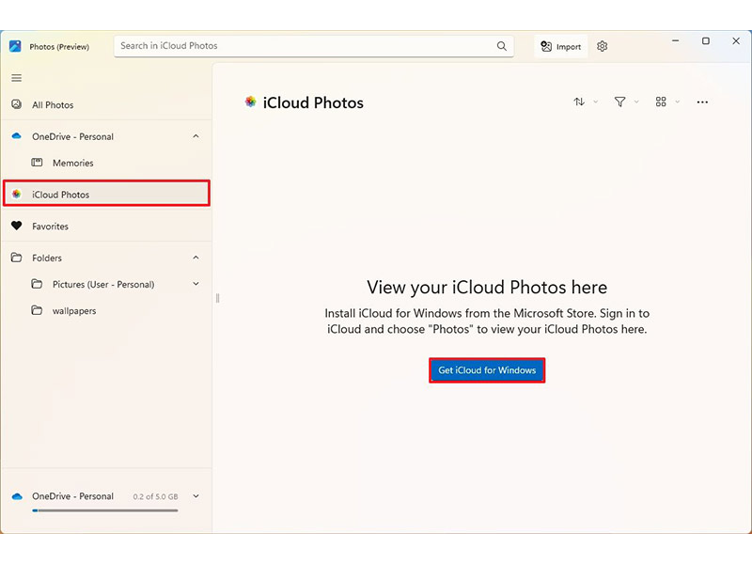
Task: Select the Folders section
Action: (106, 258)
